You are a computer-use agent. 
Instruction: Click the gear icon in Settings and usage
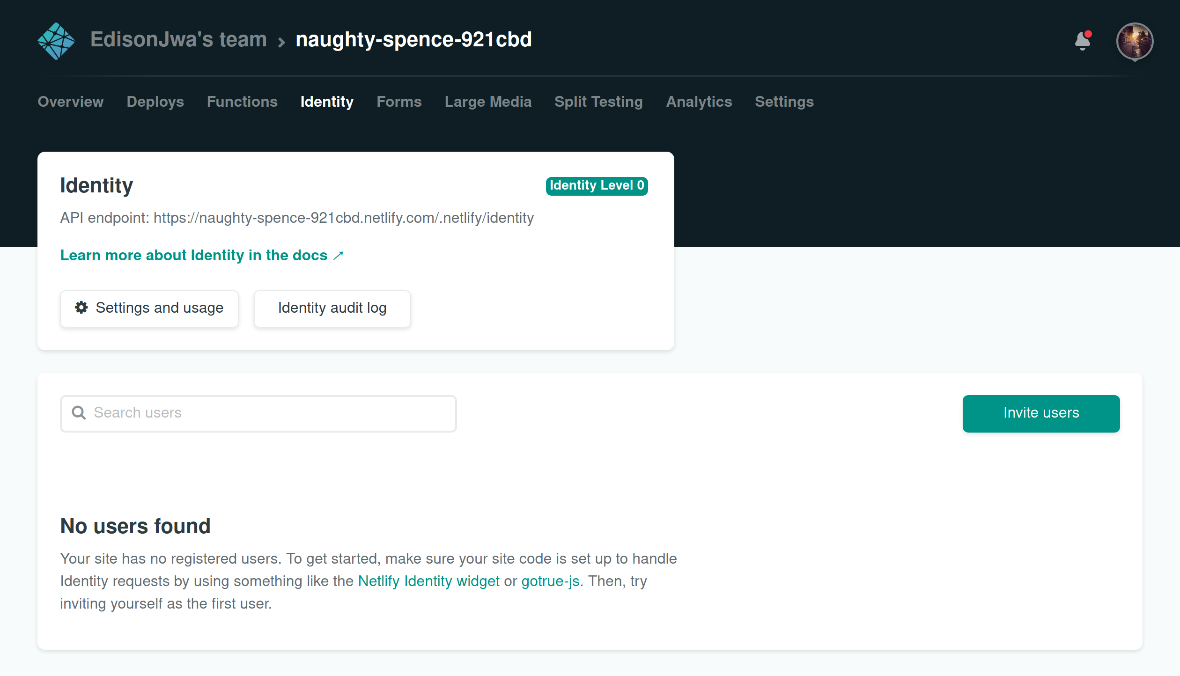coord(81,308)
